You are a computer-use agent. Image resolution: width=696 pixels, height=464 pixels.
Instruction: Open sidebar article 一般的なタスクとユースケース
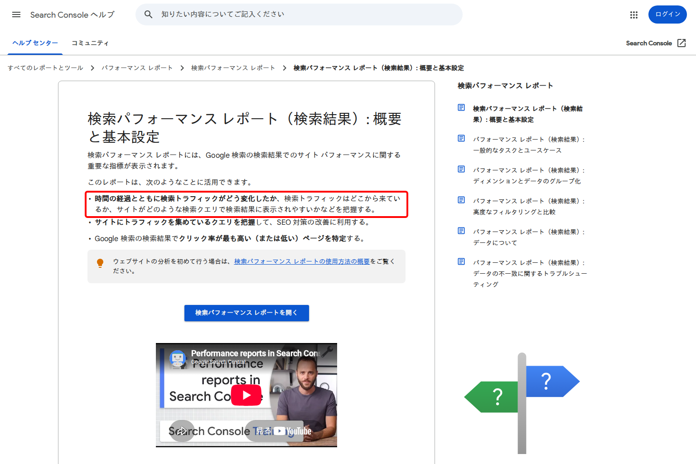(529, 145)
